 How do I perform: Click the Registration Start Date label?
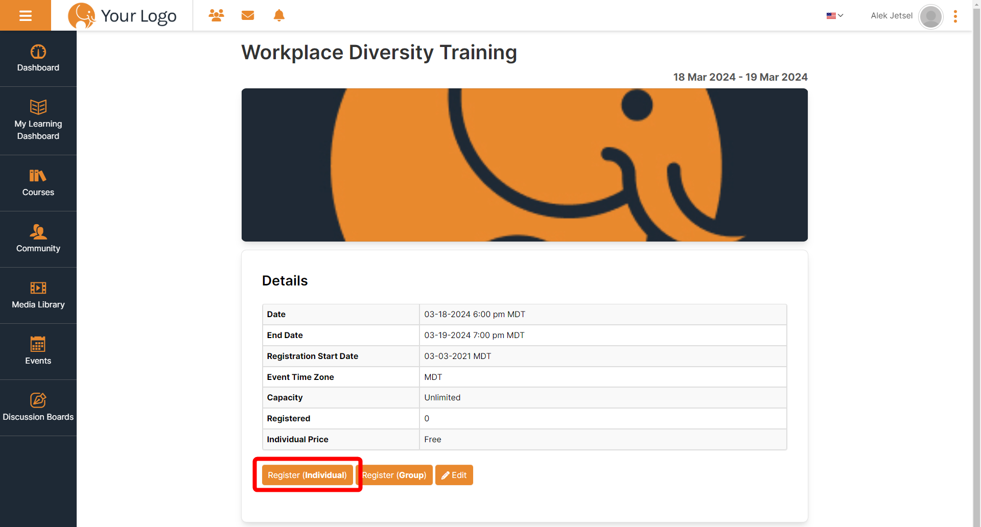click(x=312, y=356)
